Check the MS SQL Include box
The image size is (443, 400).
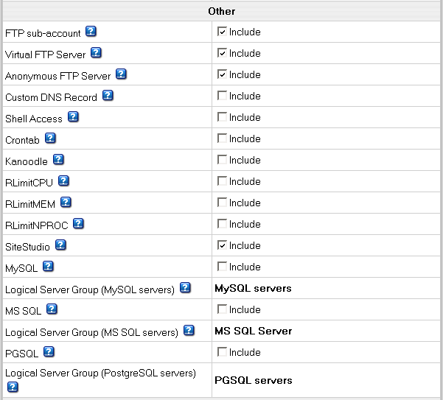[x=222, y=309]
